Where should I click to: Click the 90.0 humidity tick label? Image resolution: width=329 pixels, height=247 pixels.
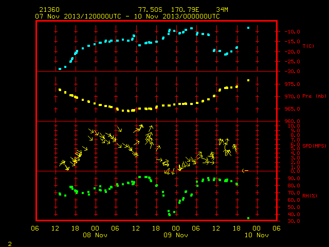294,179
